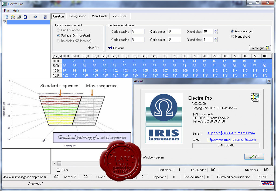Screen dimensions: 276x191
Task: Click the SD card toolbar icon
Action: point(25,17)
